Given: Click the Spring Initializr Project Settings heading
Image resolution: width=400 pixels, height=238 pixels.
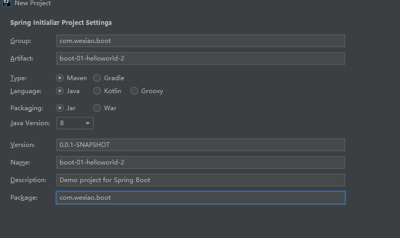Looking at the screenshot, I should [61, 23].
